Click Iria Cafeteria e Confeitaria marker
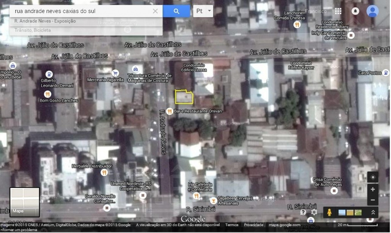391x233 pixels. pos(196,196)
